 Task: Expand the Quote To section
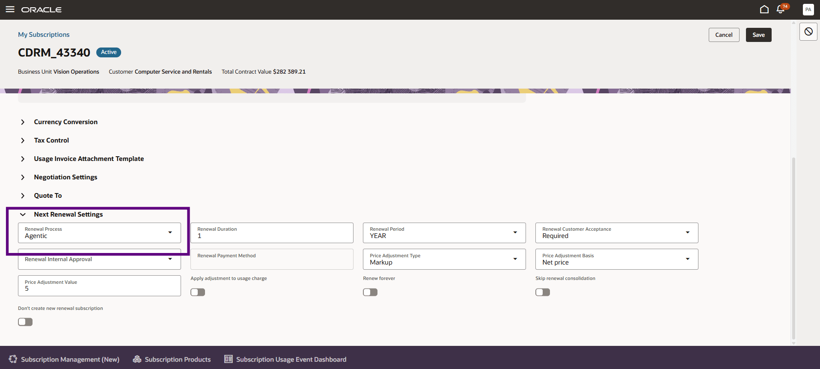[x=23, y=196]
